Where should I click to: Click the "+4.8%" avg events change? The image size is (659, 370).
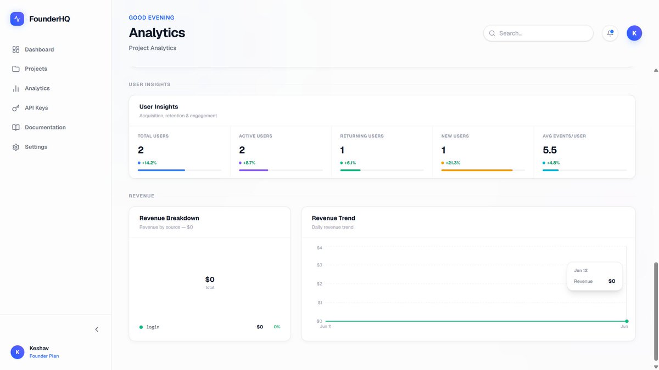tap(553, 163)
